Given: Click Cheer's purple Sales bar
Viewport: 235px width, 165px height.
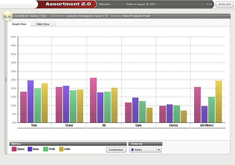Looking at the screenshot, I should (66, 104).
